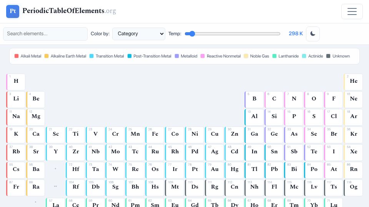Open the Gallium (Ga) tile
Image resolution: width=369 pixels, height=207 pixels.
coord(254,135)
